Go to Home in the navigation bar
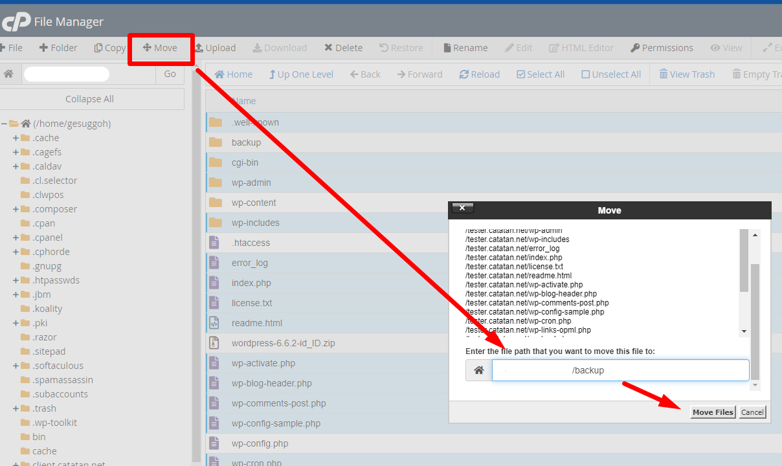 tap(219, 74)
